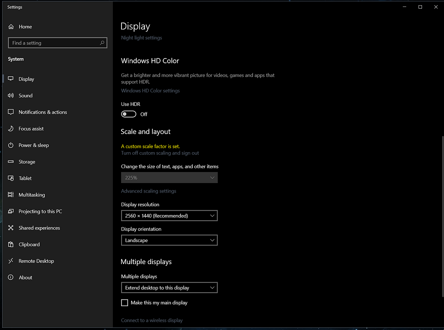Screen dimensions: 444x330
Task: Enable the Use HDR toggle
Action: (128, 114)
